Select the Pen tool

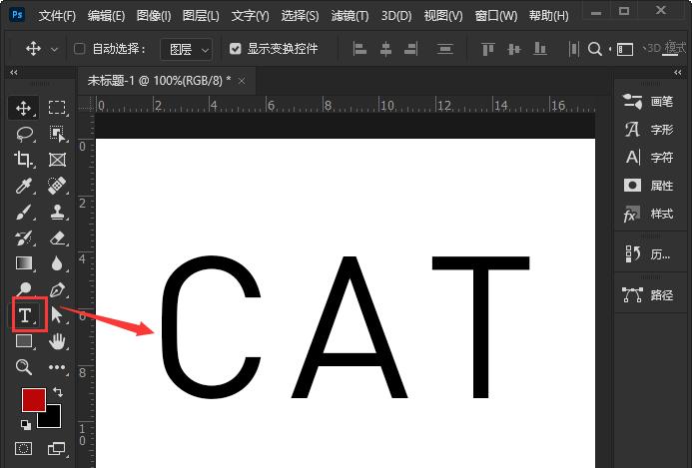pyautogui.click(x=58, y=289)
